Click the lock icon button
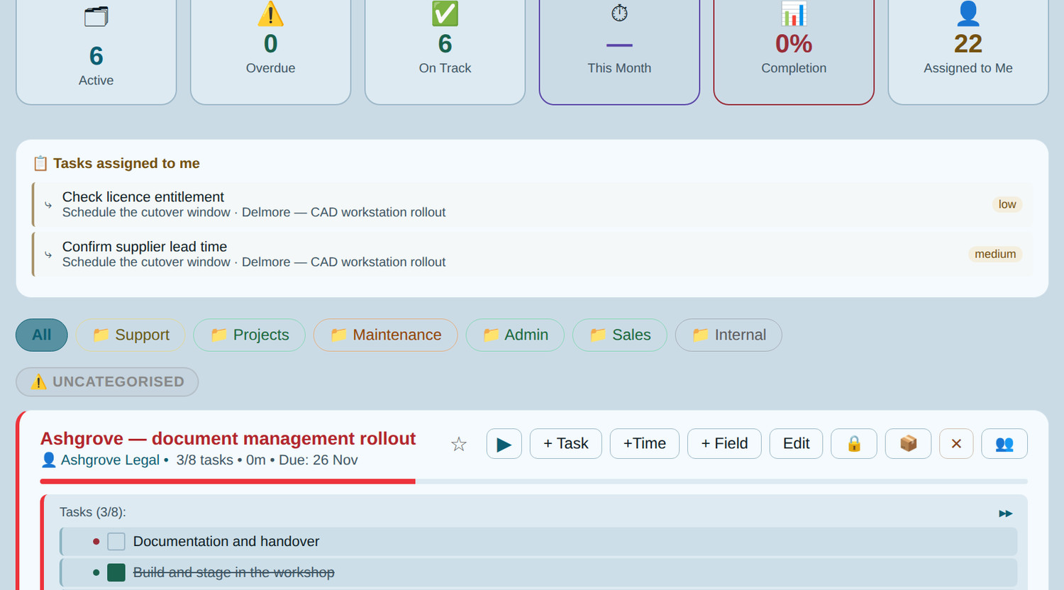 coord(854,444)
